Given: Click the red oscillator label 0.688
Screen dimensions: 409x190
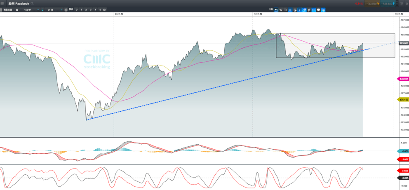Looking at the screenshot, I should click(x=403, y=171).
